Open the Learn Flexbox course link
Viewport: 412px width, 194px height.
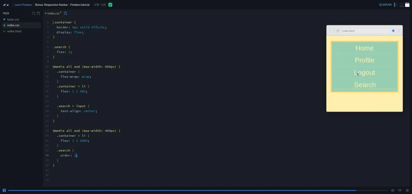point(23,5)
